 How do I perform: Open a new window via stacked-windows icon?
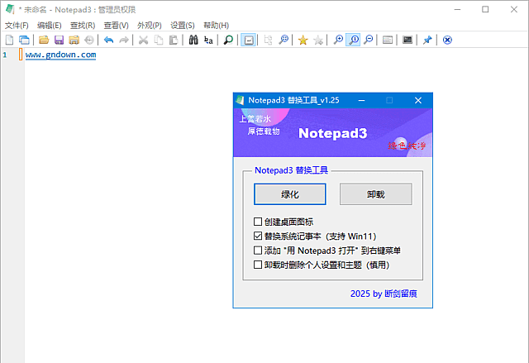[x=24, y=41]
